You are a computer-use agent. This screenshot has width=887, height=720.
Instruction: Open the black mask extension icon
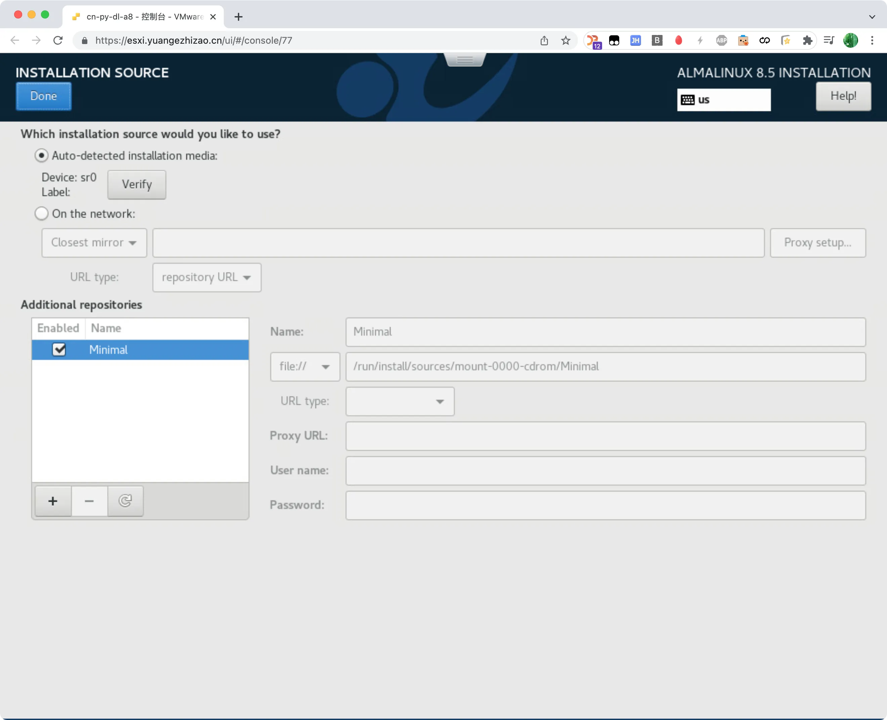pos(614,40)
